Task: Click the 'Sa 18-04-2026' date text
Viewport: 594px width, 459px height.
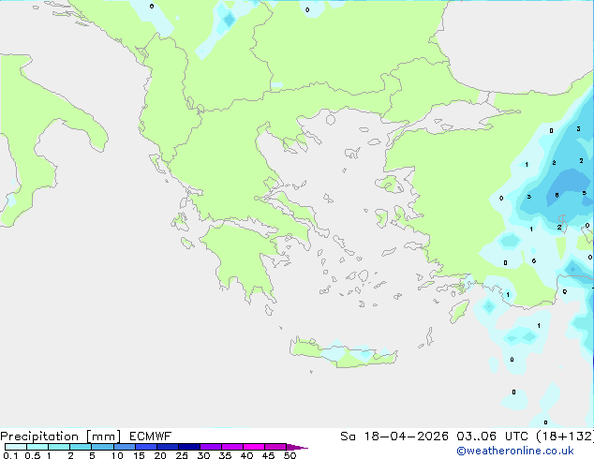Action: (x=394, y=437)
